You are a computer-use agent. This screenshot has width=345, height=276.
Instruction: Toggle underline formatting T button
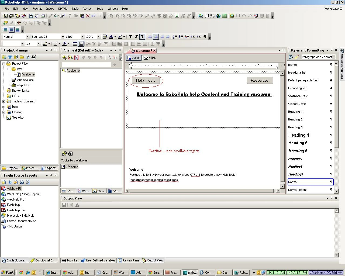(142, 37)
